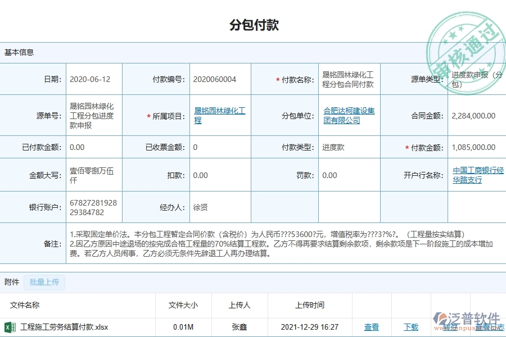This screenshot has height=337, width=506.
Task: Click 查看 to preview the attachment
Action: [x=372, y=327]
